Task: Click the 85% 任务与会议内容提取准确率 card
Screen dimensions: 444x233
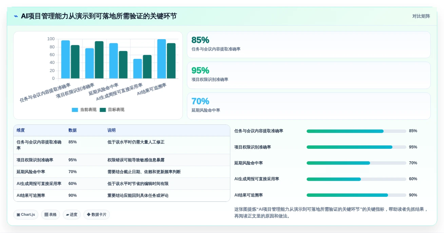Action: click(x=309, y=45)
